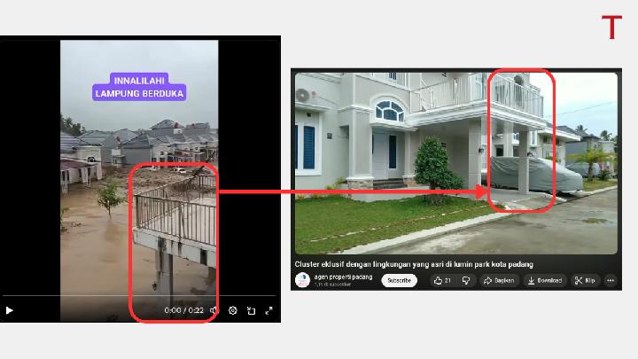This screenshot has height=359, width=638.
Task: Unmute the left video using speaker icon
Action: click(214, 311)
